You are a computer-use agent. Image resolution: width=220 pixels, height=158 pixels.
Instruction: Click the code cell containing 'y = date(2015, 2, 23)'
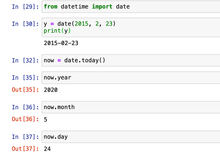tap(131, 27)
